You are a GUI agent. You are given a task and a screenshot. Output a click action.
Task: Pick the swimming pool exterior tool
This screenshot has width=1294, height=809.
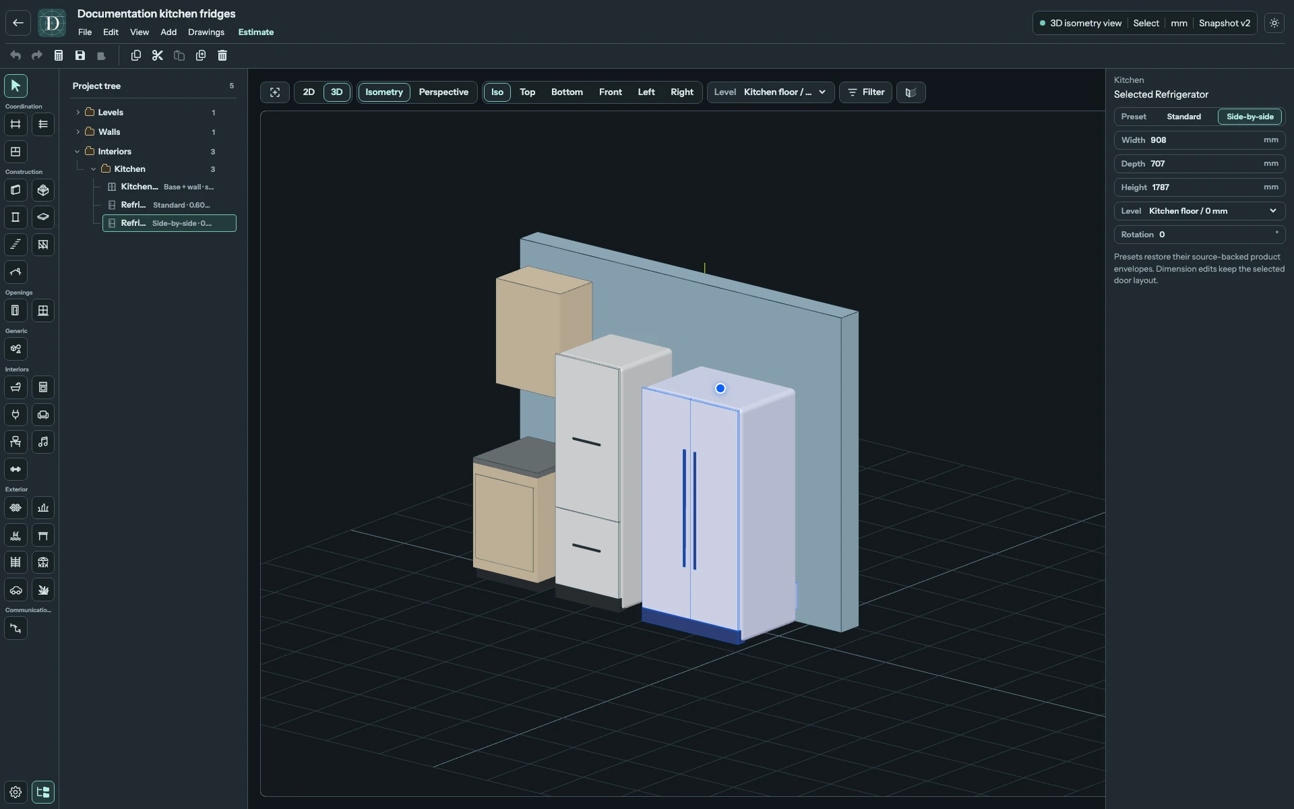(16, 535)
